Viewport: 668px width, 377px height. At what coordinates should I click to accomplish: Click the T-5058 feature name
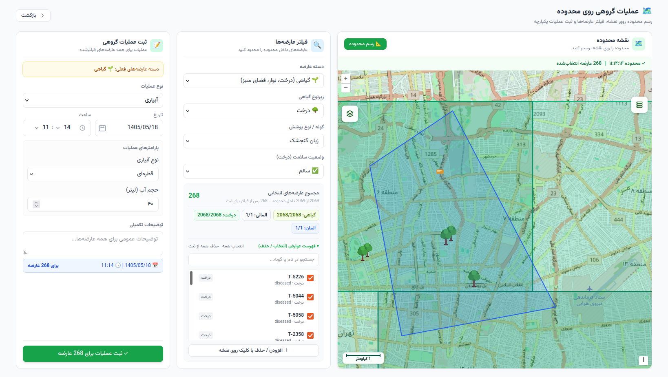pyautogui.click(x=296, y=315)
